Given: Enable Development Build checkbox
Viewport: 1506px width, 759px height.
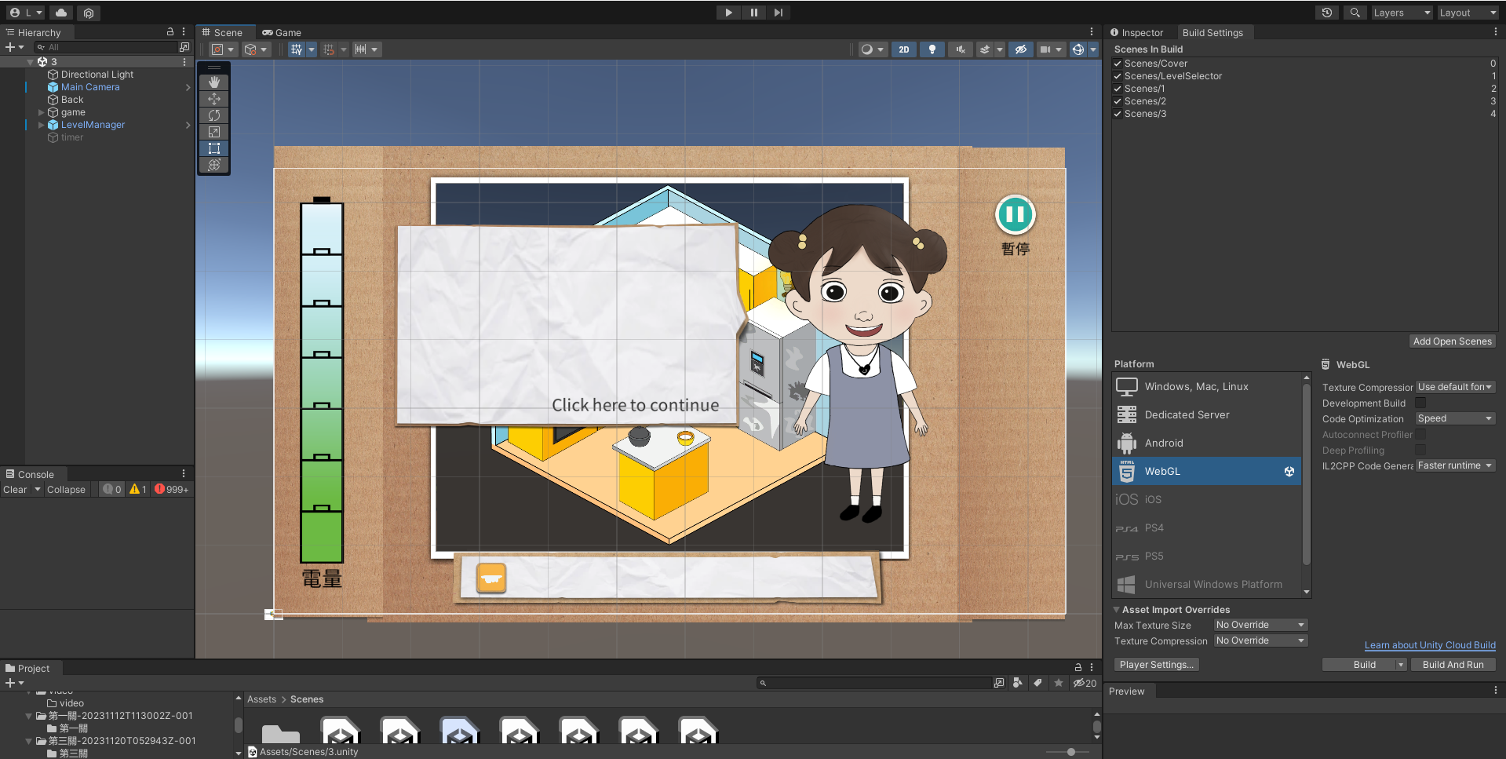Looking at the screenshot, I should tap(1420, 403).
